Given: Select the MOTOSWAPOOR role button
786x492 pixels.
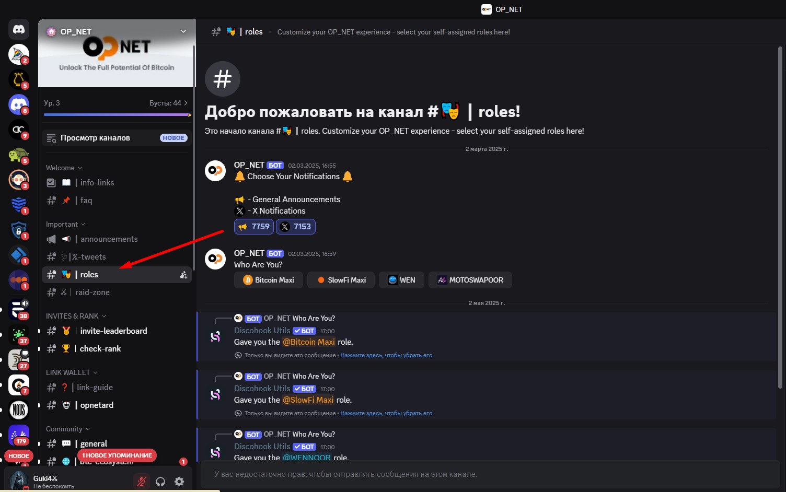Looking at the screenshot, I should coord(470,280).
